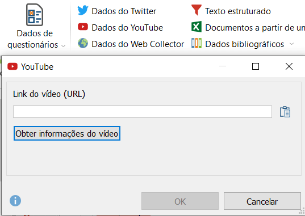Choose the Dados do YouTube label

click(127, 28)
